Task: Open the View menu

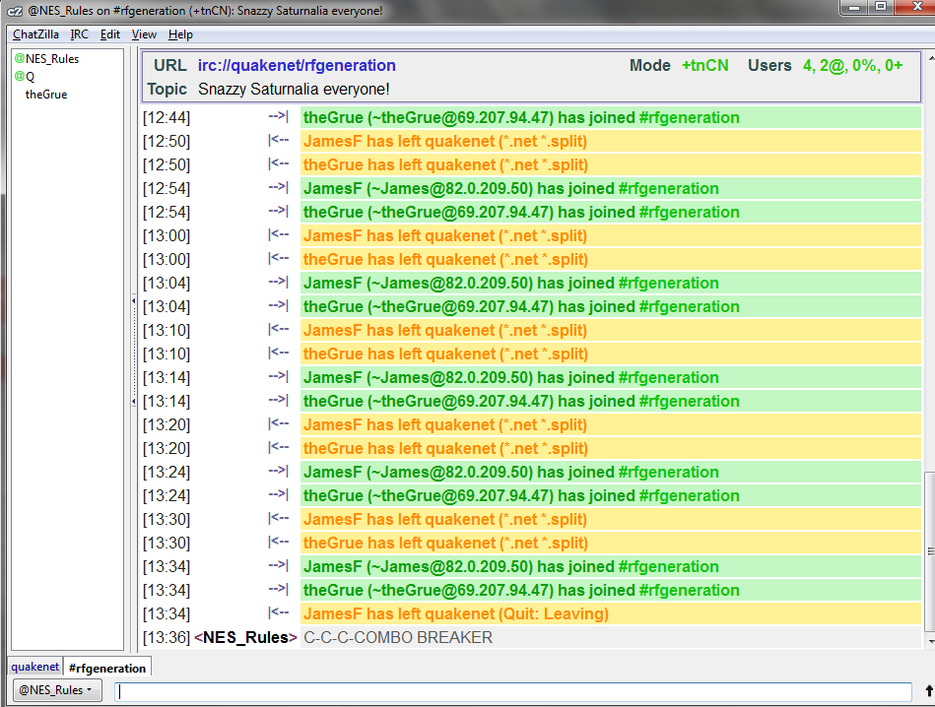Action: point(144,34)
